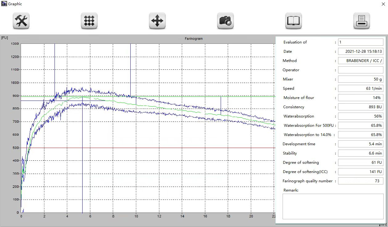Click the empty Operator field

point(361,70)
